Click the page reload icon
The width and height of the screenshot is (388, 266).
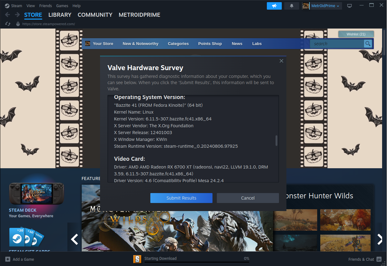click(8, 24)
